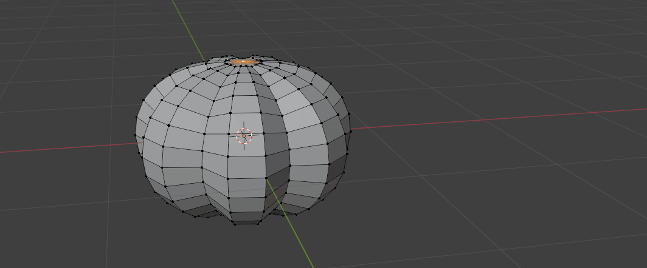
Task: Select the bottom-most vertex of the pumpkin mesh
Action: coord(235,223)
